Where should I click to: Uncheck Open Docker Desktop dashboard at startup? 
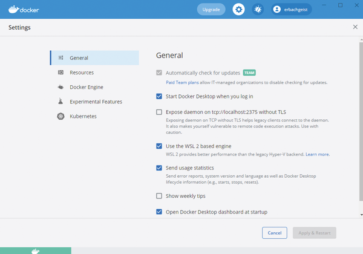pyautogui.click(x=159, y=212)
